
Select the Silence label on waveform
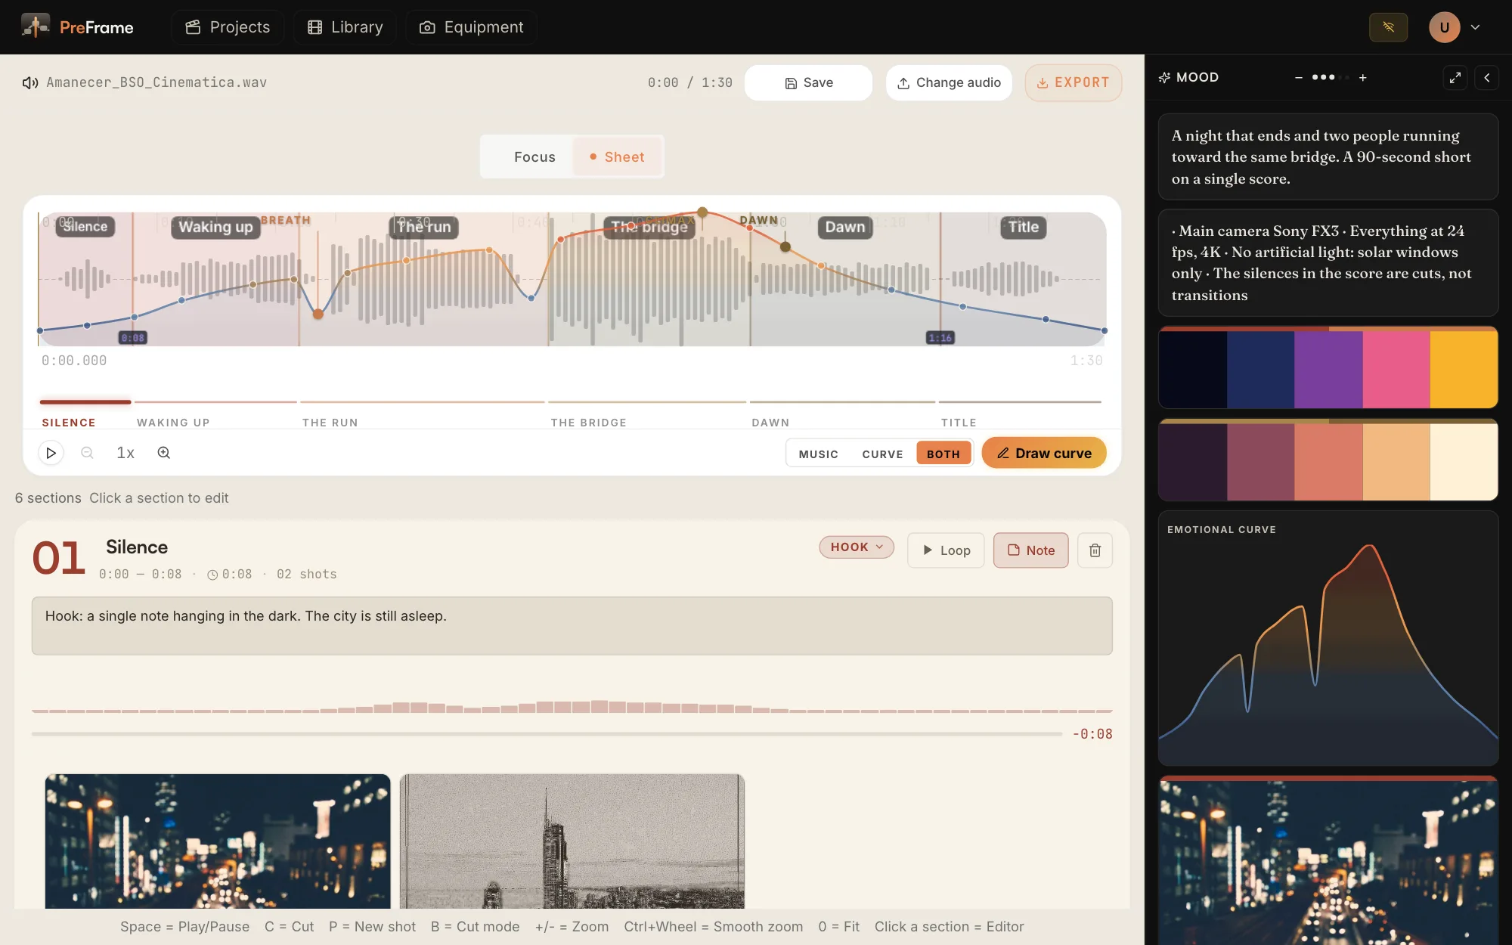point(85,227)
